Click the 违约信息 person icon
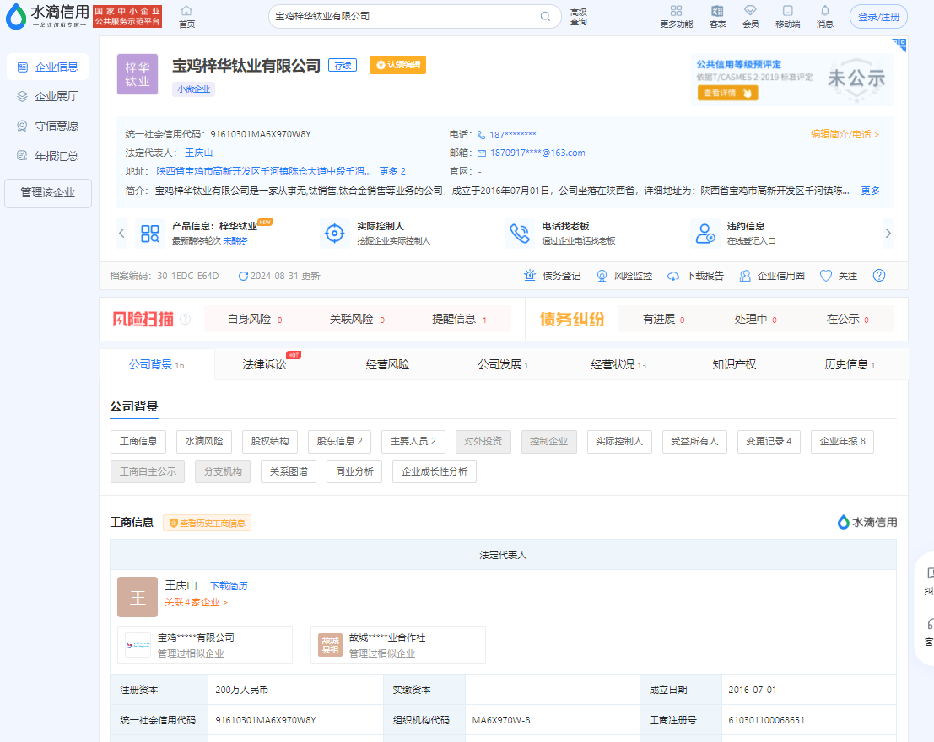934x742 pixels. pos(705,234)
